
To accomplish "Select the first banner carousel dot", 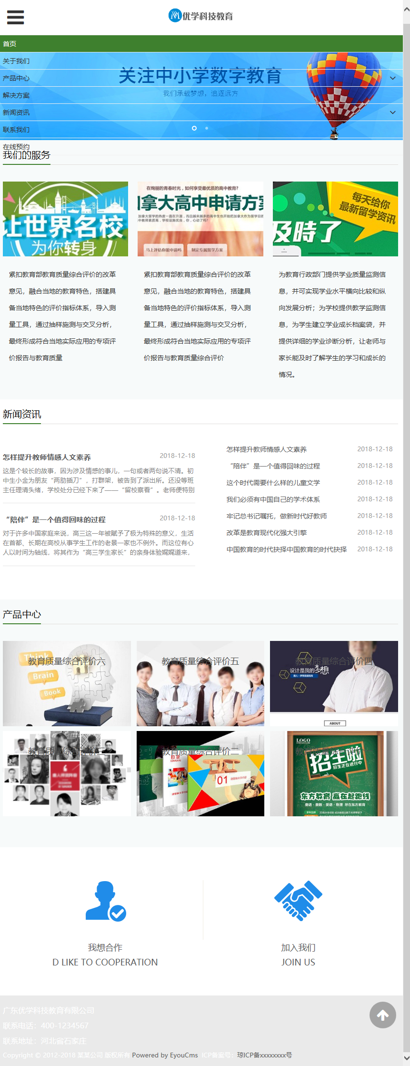I will pos(194,128).
